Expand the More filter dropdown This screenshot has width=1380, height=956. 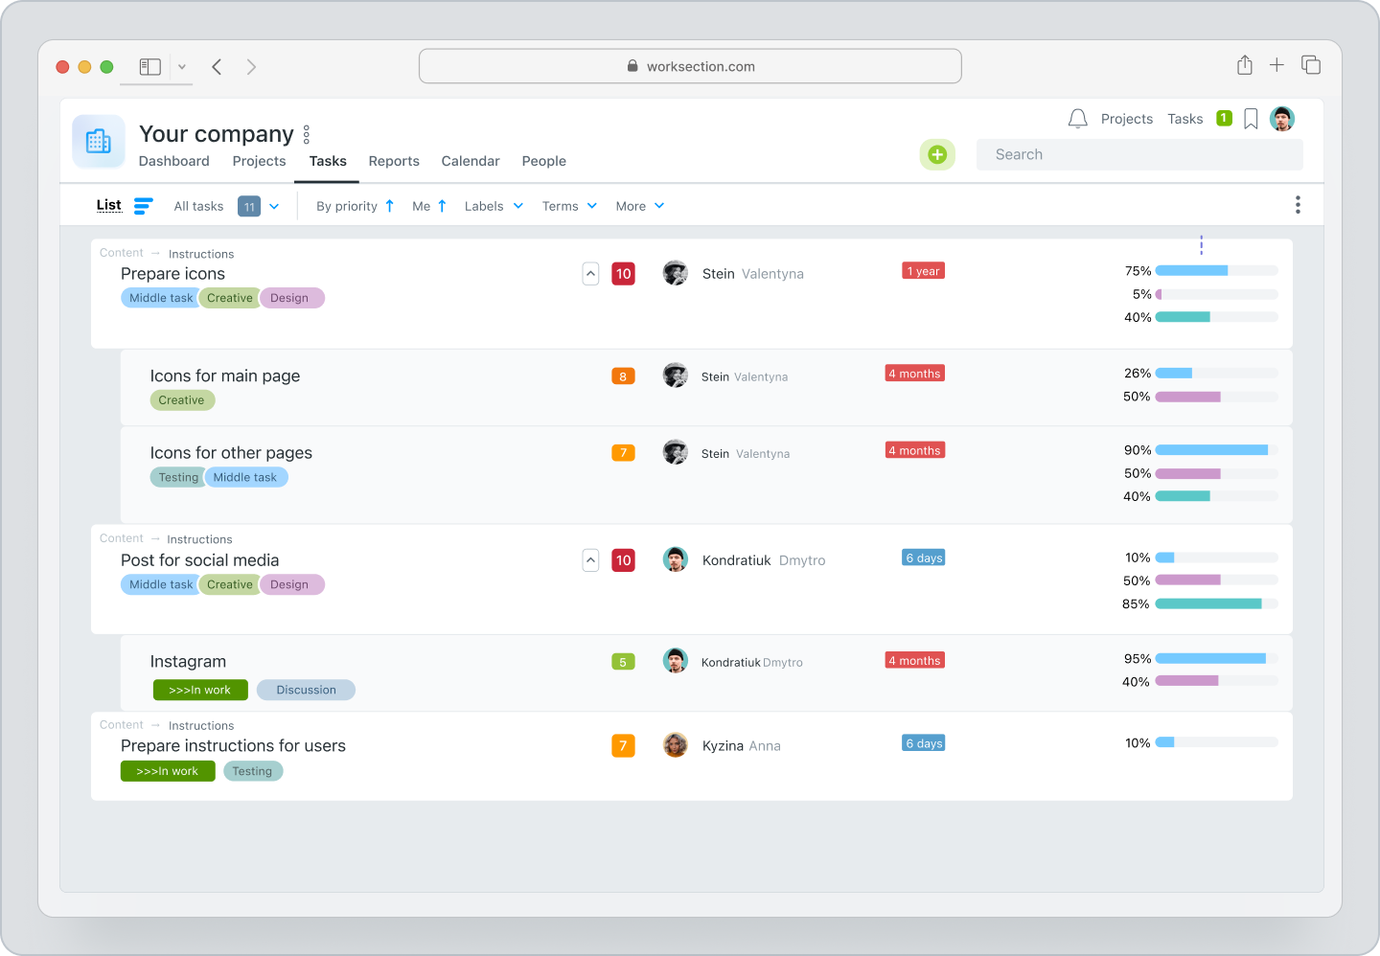click(x=639, y=205)
